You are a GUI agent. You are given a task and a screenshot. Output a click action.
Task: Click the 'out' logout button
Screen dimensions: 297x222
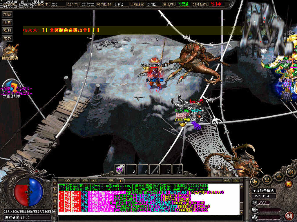227,180
